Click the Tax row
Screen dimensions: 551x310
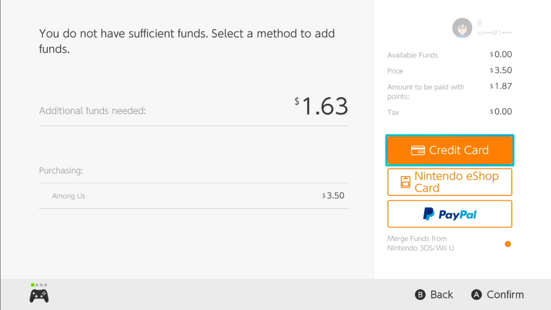coord(449,112)
